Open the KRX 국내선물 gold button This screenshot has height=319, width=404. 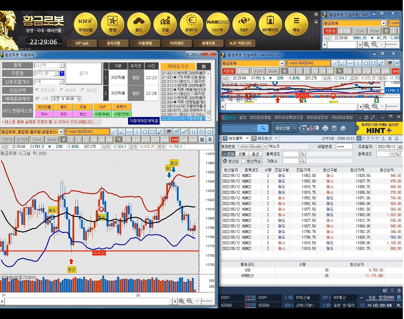(85, 25)
